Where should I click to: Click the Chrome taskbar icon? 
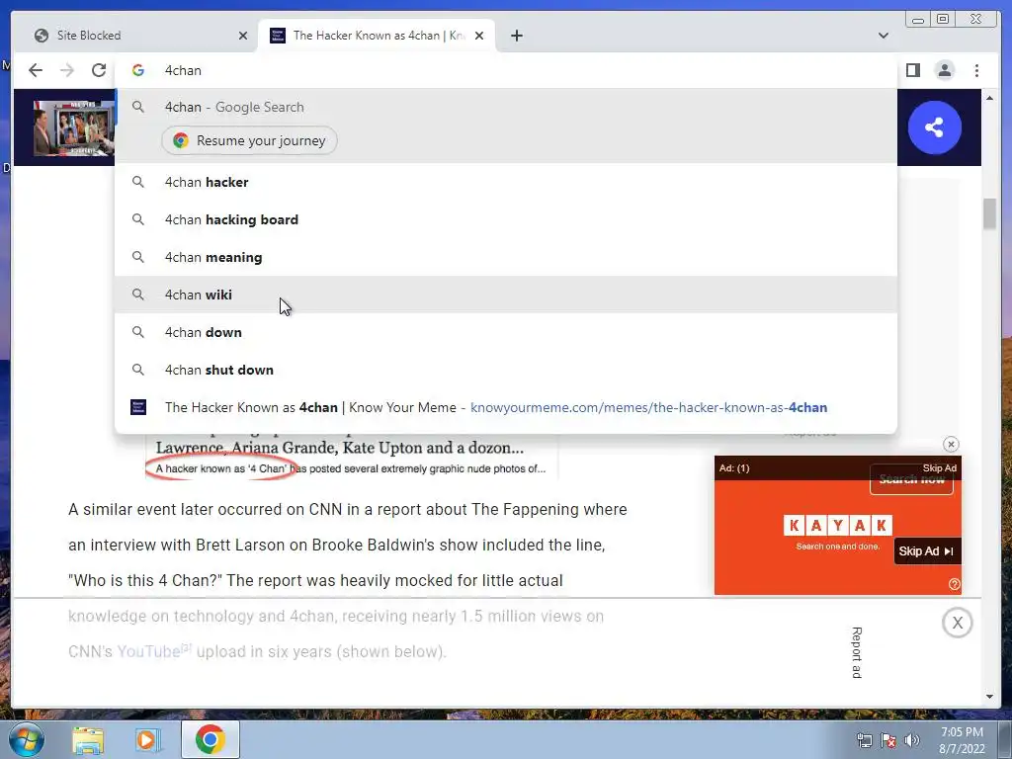210,739
